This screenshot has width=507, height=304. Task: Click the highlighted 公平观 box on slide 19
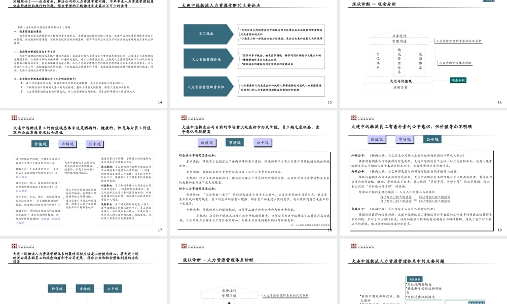pos(432,139)
